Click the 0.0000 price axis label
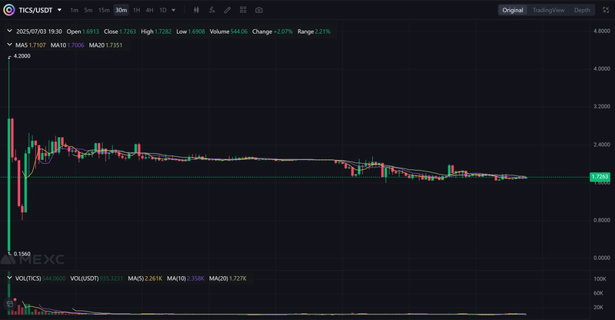The height and width of the screenshot is (320, 615). (x=602, y=258)
